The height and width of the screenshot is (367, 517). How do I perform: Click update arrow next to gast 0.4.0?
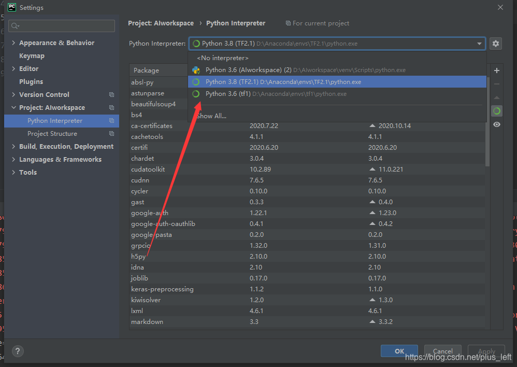pos(372,202)
